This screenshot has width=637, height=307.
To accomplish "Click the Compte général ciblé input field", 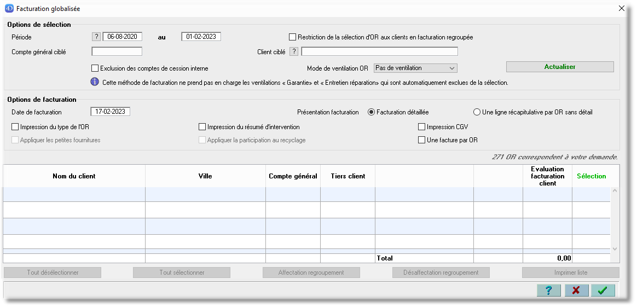I will 117,51.
